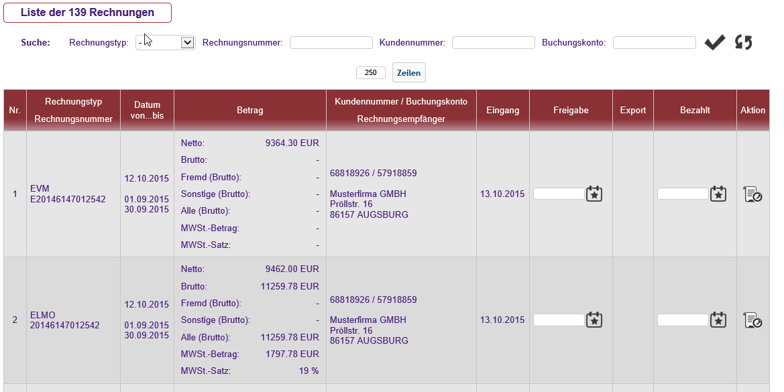Image resolution: width=784 pixels, height=392 pixels.
Task: Click the Eingang column header
Action: pyautogui.click(x=502, y=111)
